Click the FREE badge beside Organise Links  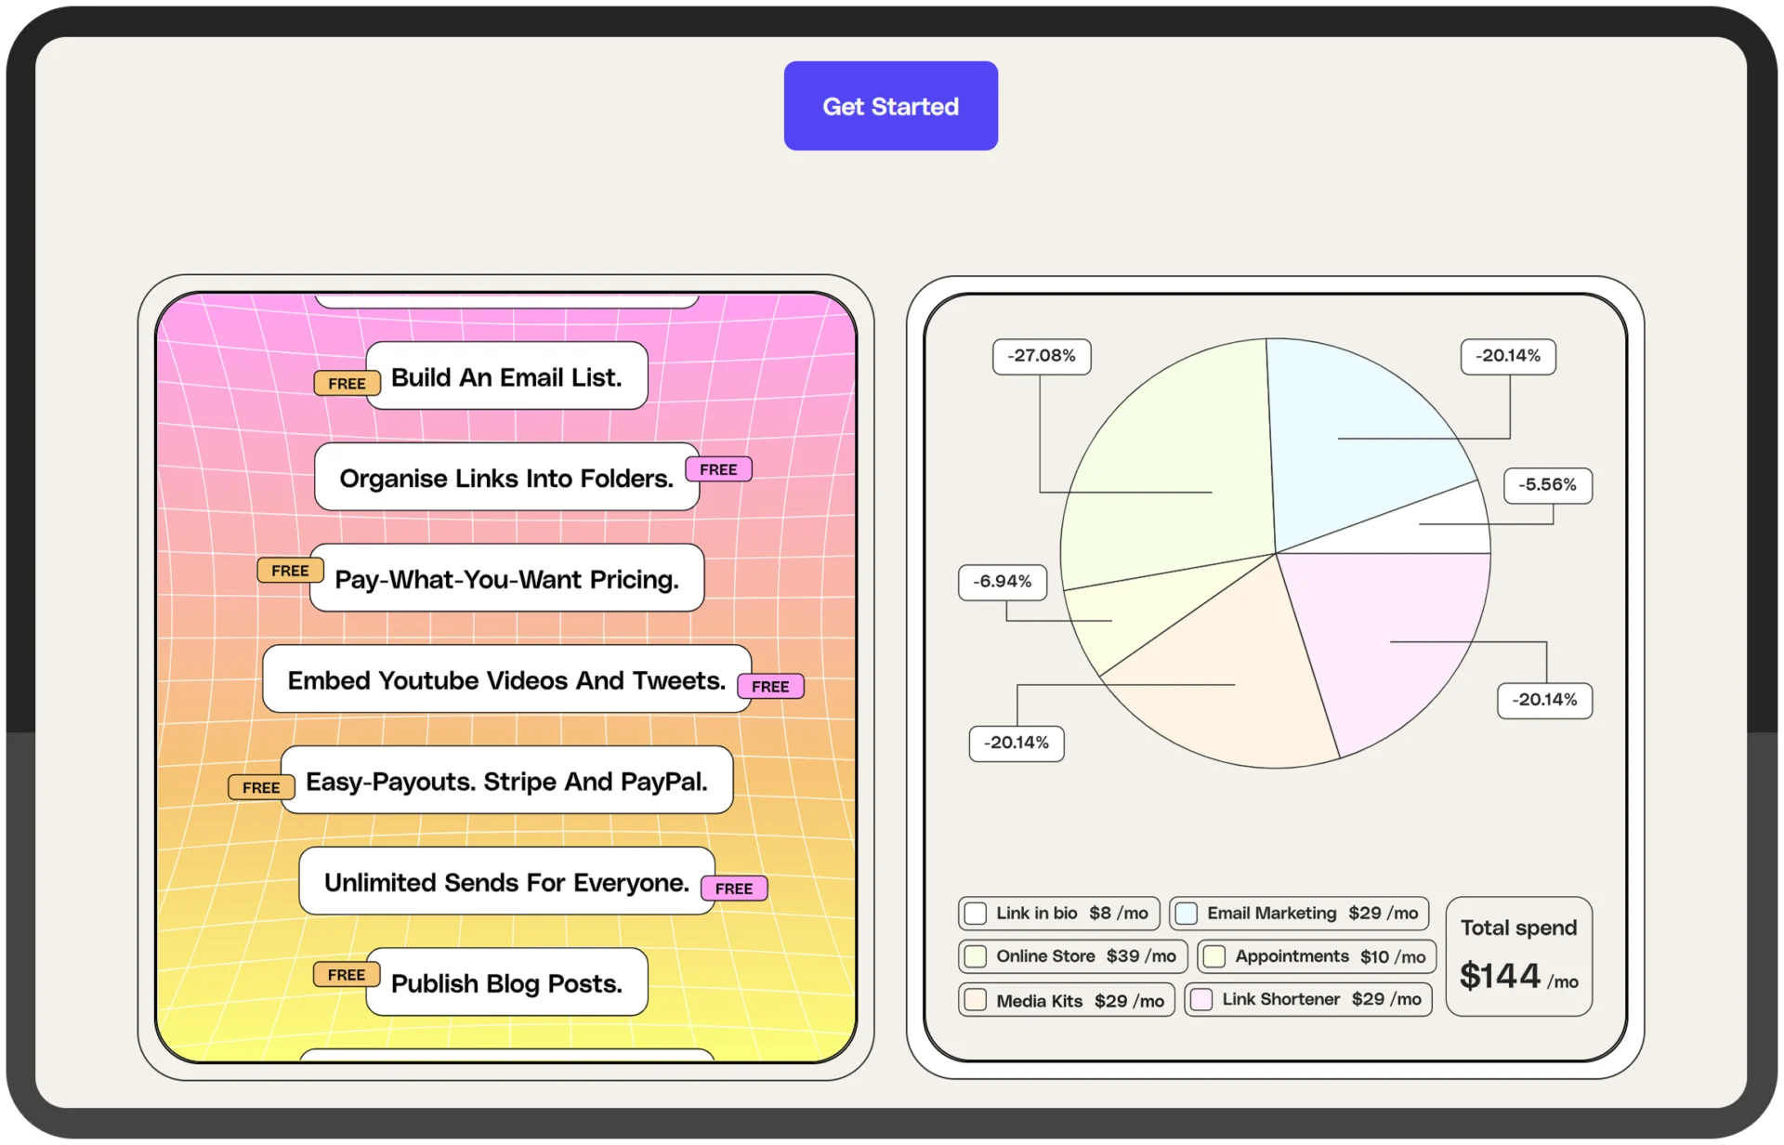(x=718, y=469)
